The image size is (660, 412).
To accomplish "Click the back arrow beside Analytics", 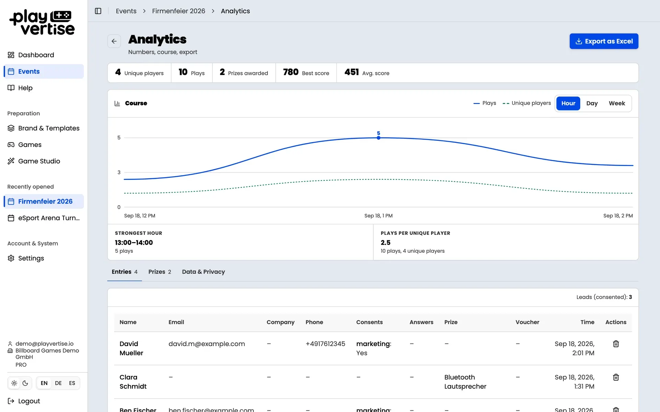I will click(x=114, y=41).
